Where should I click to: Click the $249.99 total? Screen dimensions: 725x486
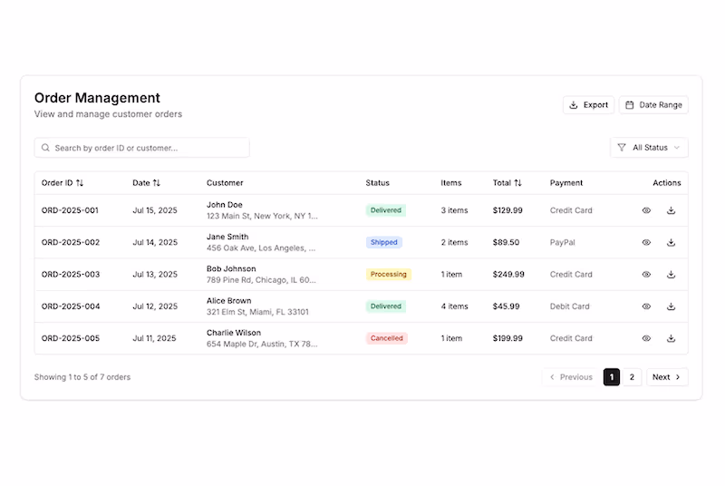508,274
